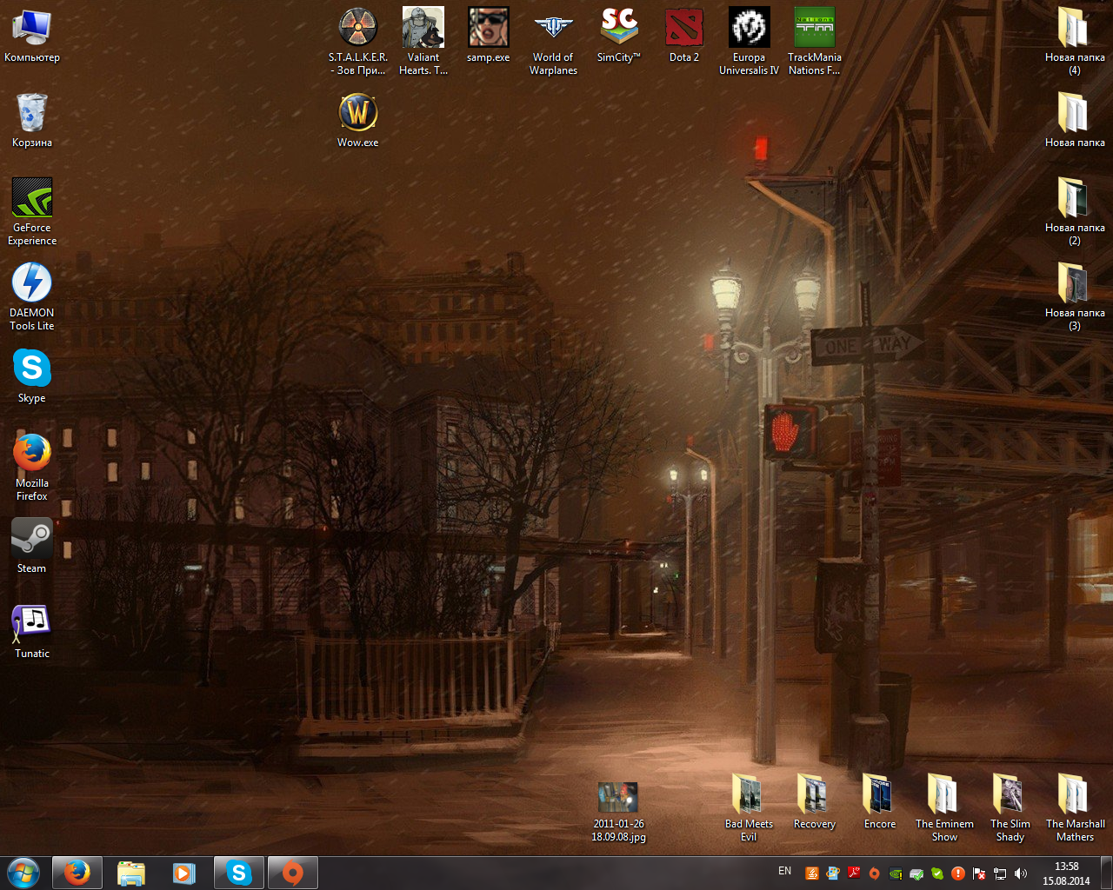The image size is (1113, 890).
Task: Open the volume speaker tray icon
Action: [x=1021, y=873]
